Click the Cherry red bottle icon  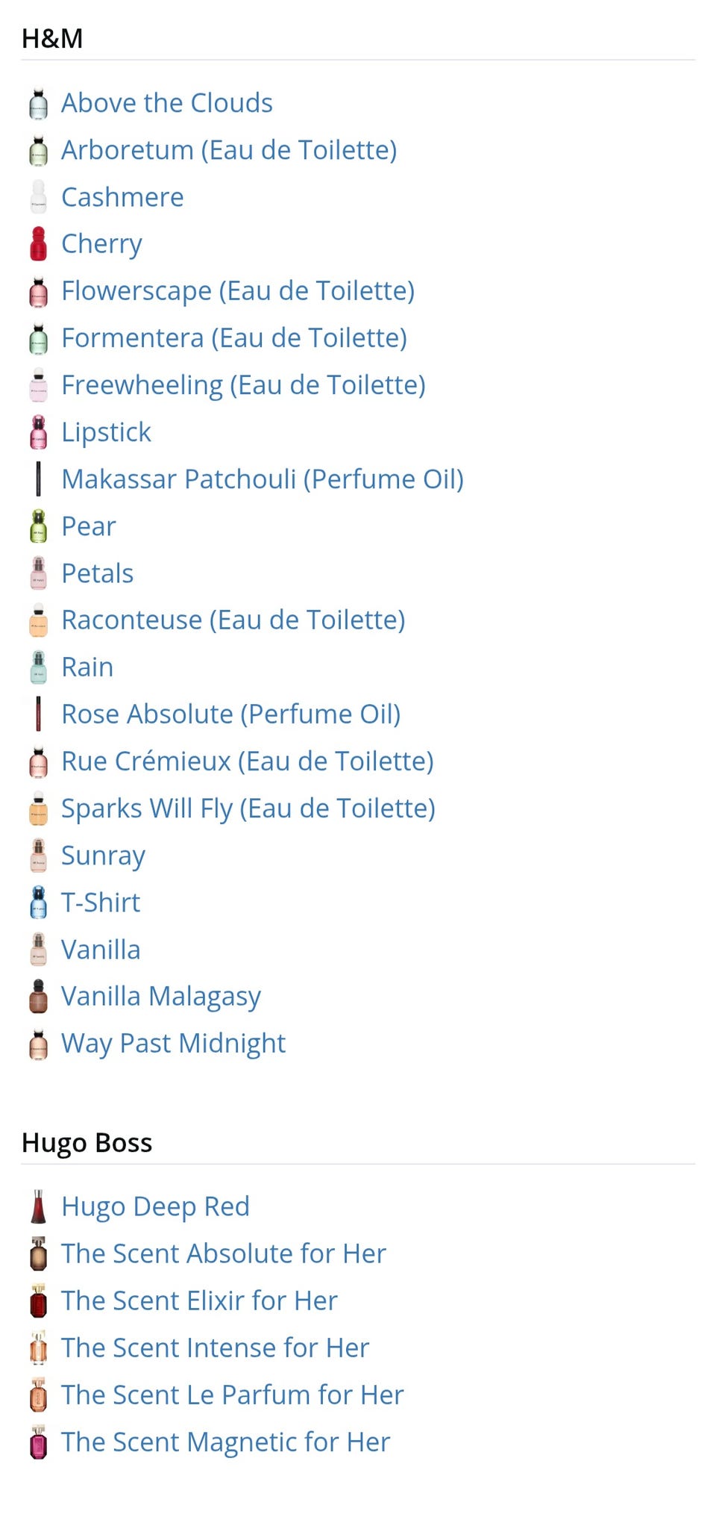(x=38, y=244)
